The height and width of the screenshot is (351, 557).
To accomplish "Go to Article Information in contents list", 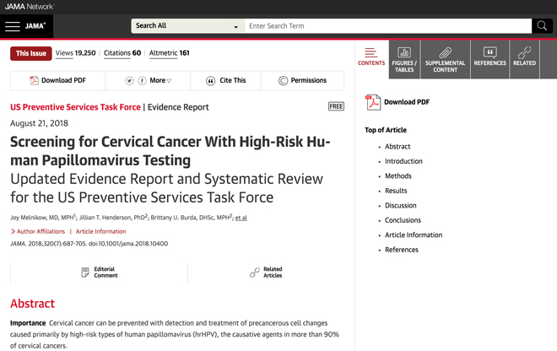I will pyautogui.click(x=414, y=235).
